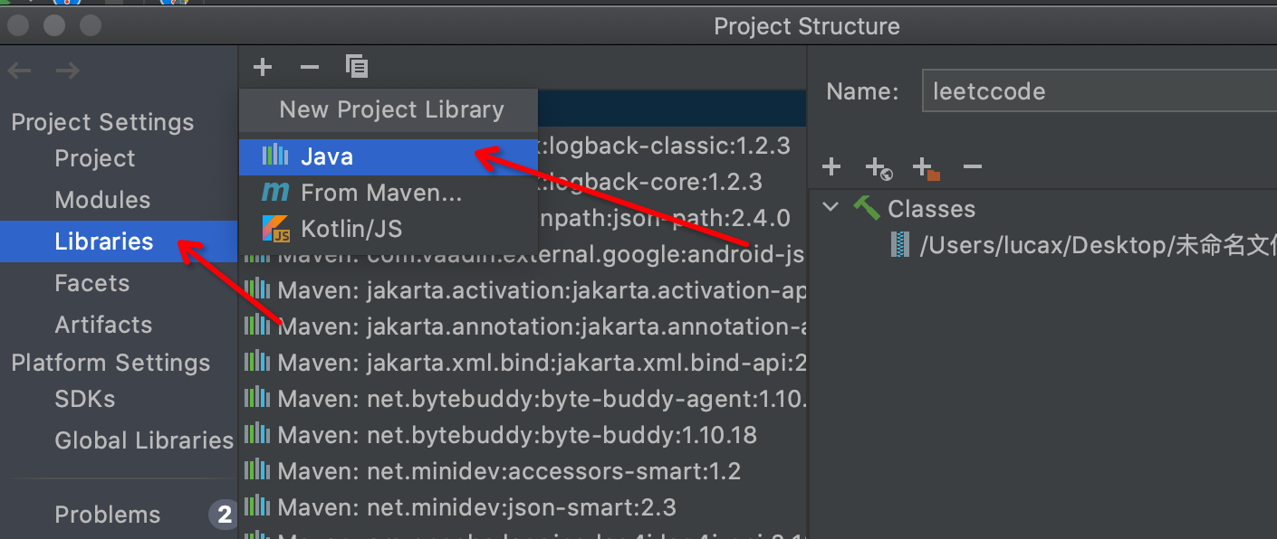
Task: Go to the Artifacts section
Action: [x=103, y=325]
